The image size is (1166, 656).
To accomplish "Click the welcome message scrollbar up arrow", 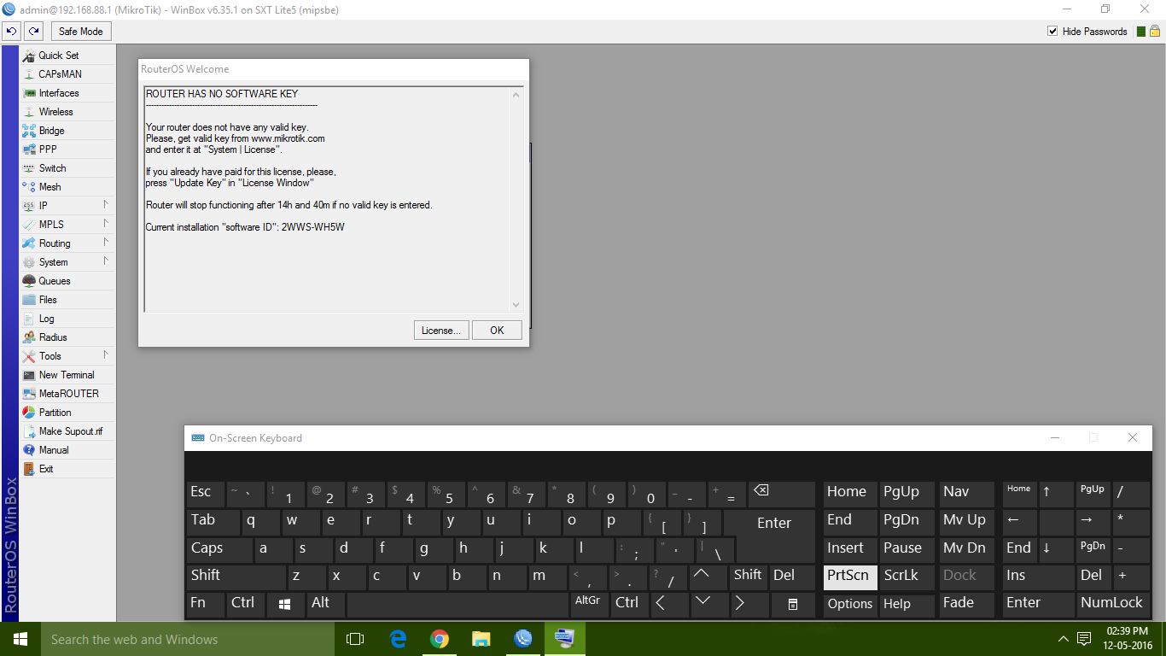I will (x=516, y=95).
